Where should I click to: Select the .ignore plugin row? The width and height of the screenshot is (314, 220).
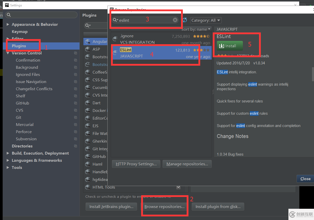(161, 39)
